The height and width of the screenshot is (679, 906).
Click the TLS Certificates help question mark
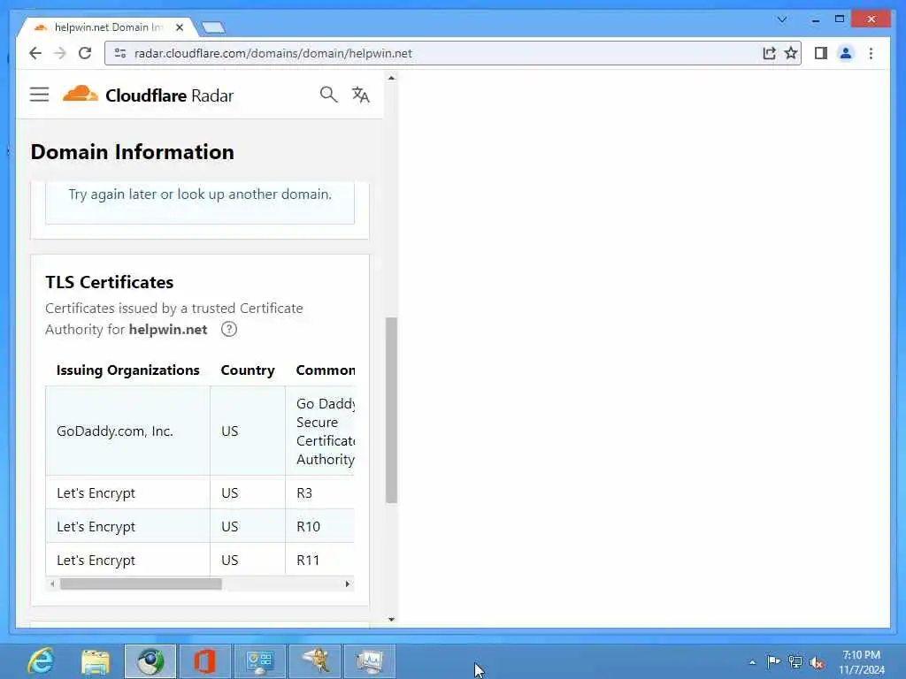tap(229, 329)
